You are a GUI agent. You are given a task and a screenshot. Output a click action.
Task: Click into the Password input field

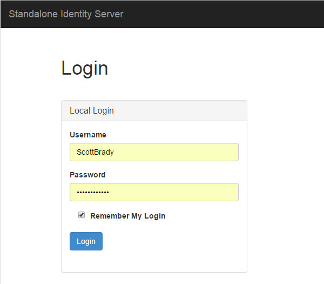[x=154, y=192]
